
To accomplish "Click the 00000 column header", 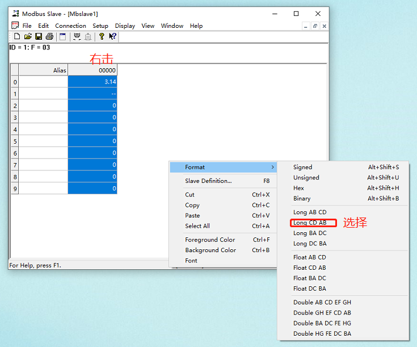I will (92, 70).
